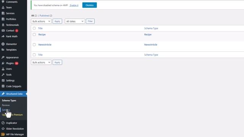Screen dimensions: 244x137
Task: Click the Plugins plug icon
Action: (x=3, y=63)
